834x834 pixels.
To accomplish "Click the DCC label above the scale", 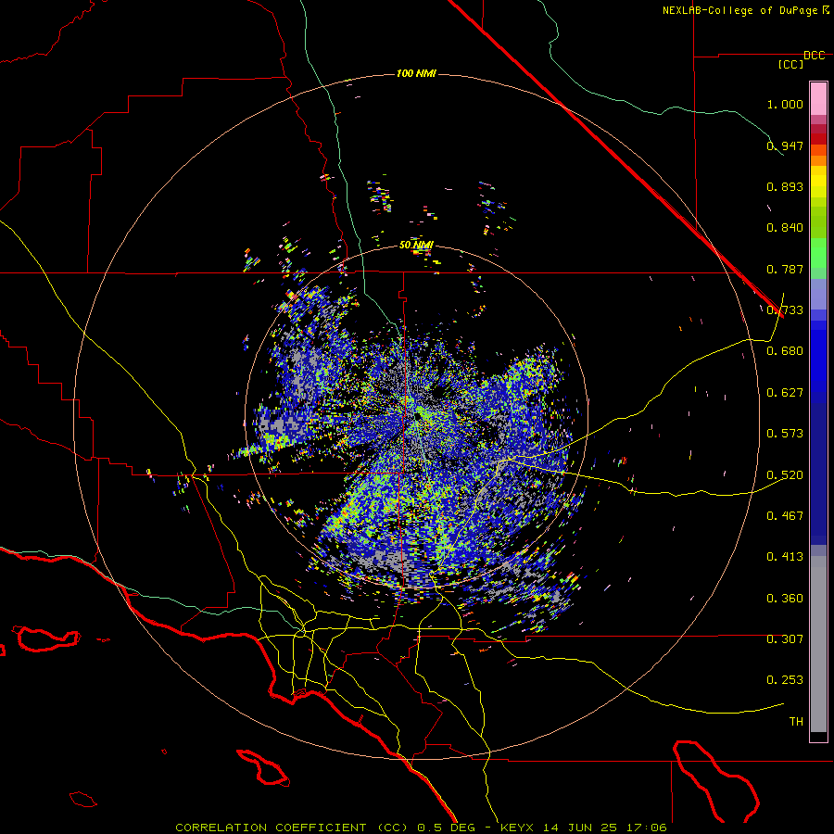I will [x=815, y=56].
